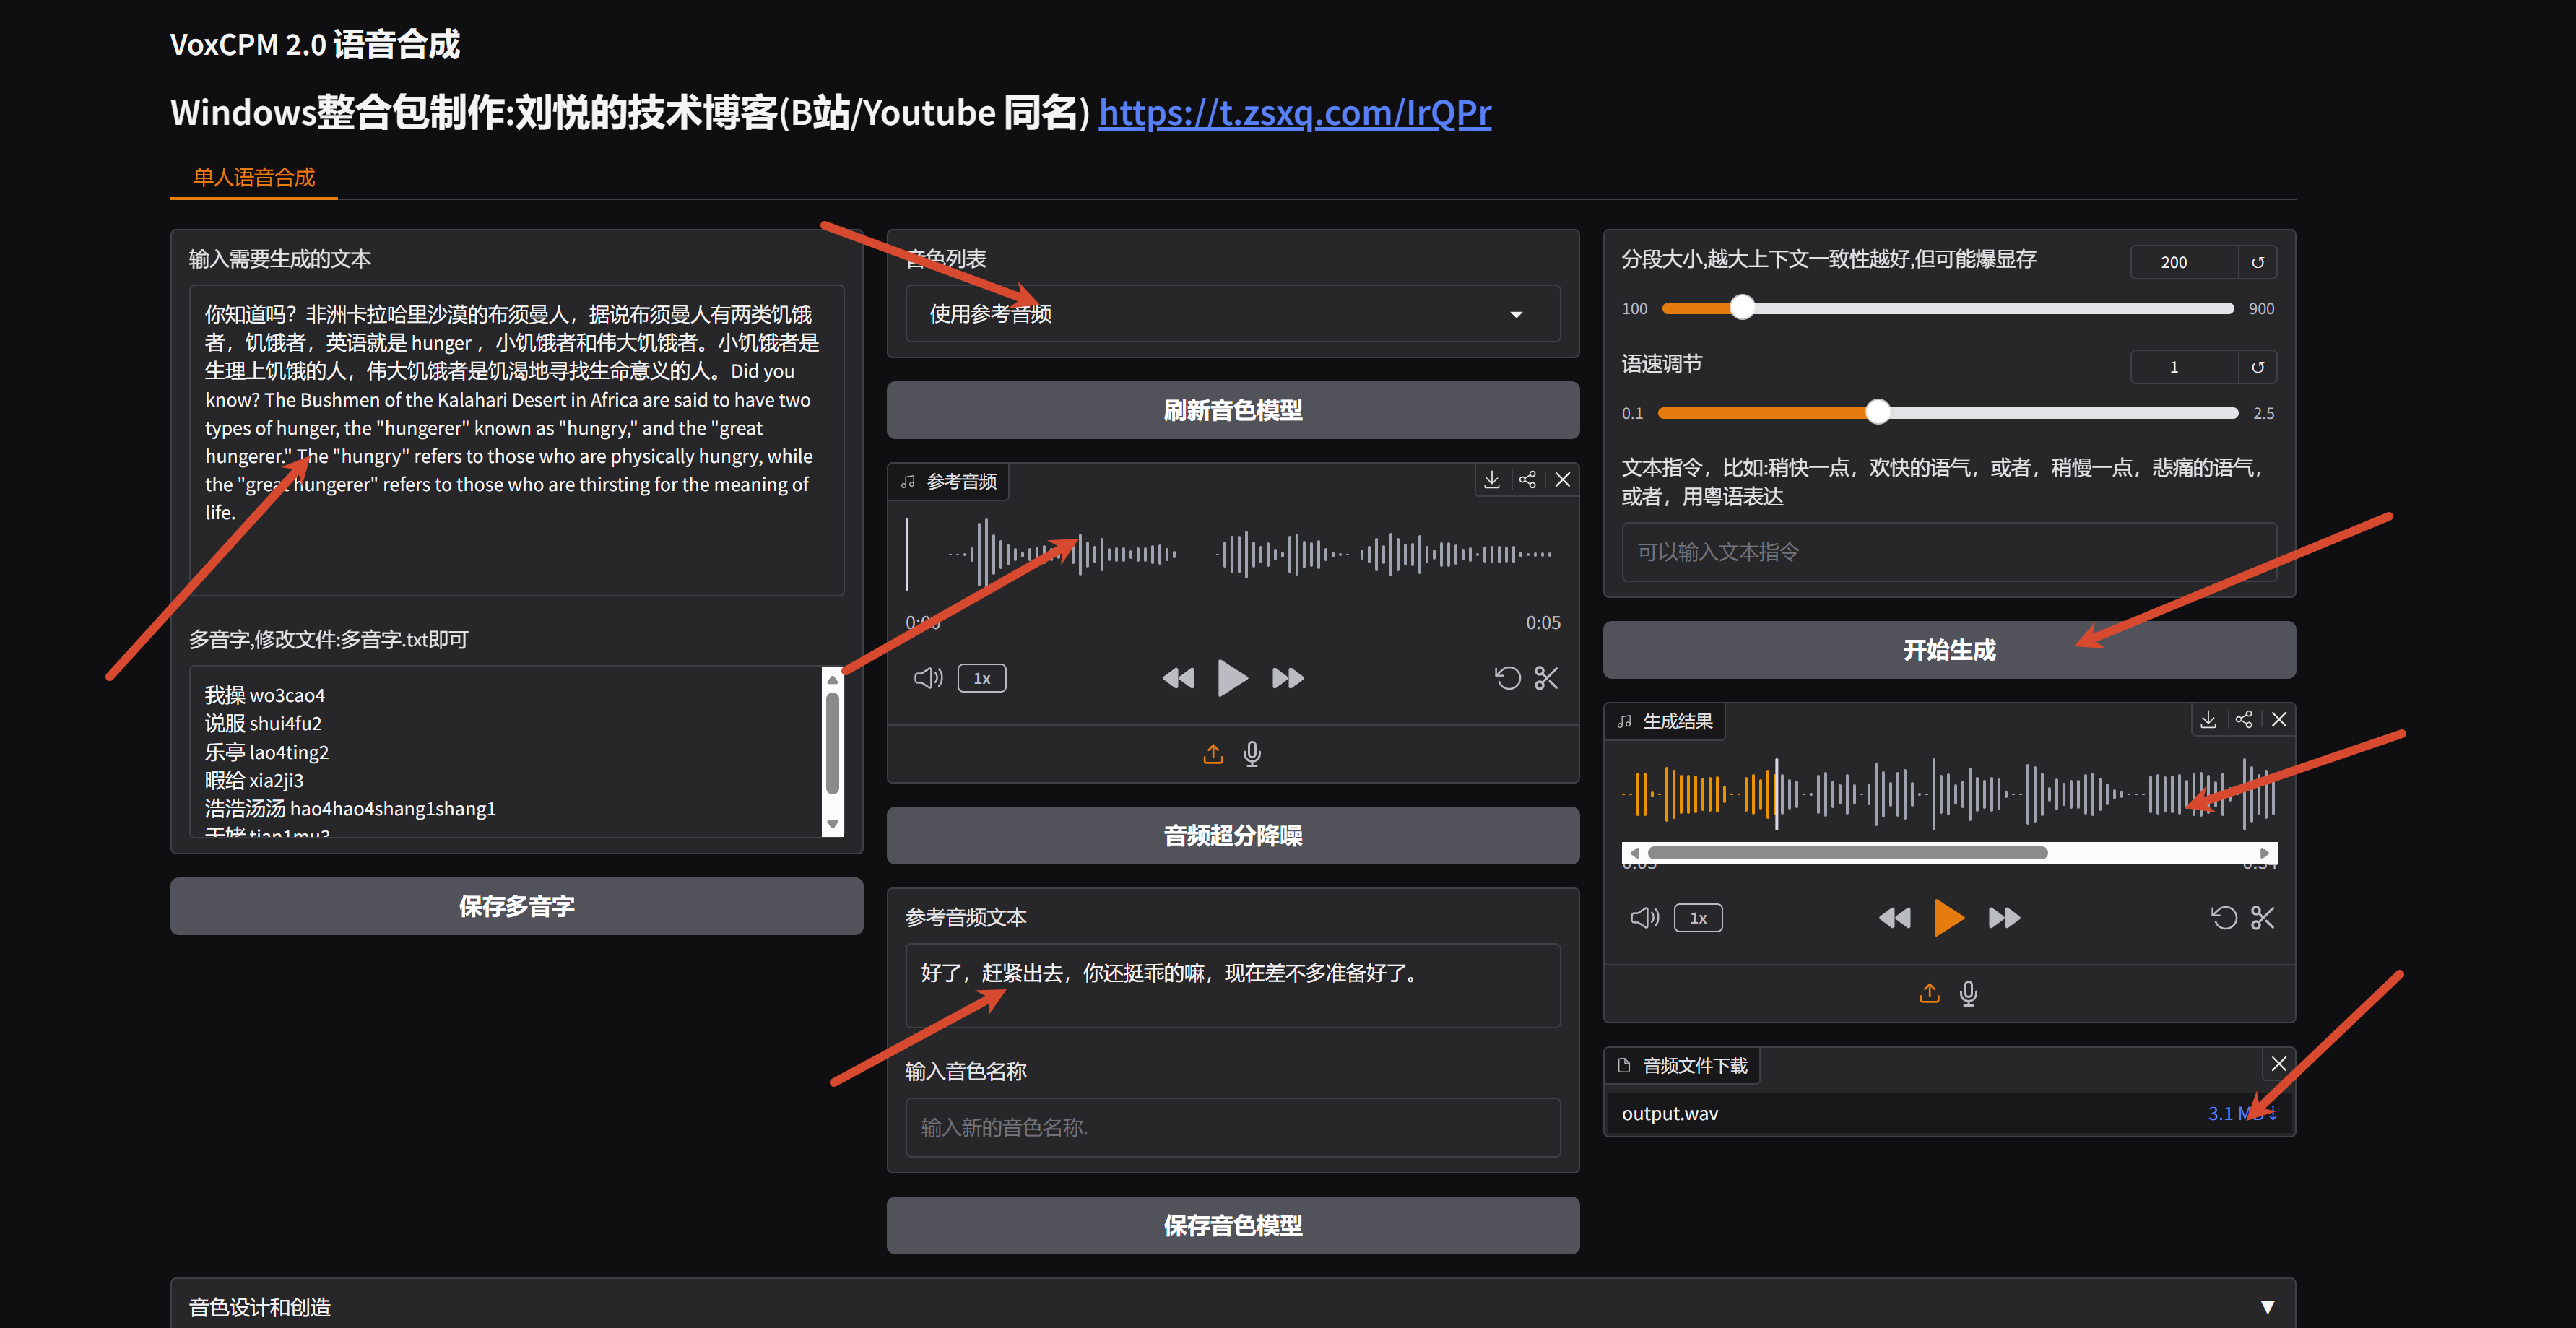Image resolution: width=2576 pixels, height=1328 pixels.
Task: Open the 音色列表 voice dropdown
Action: click(1232, 314)
